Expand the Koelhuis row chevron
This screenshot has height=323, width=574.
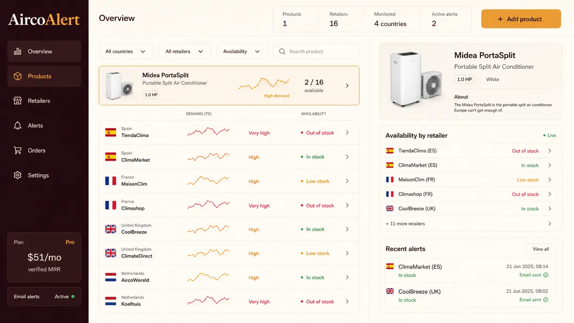[x=347, y=301]
